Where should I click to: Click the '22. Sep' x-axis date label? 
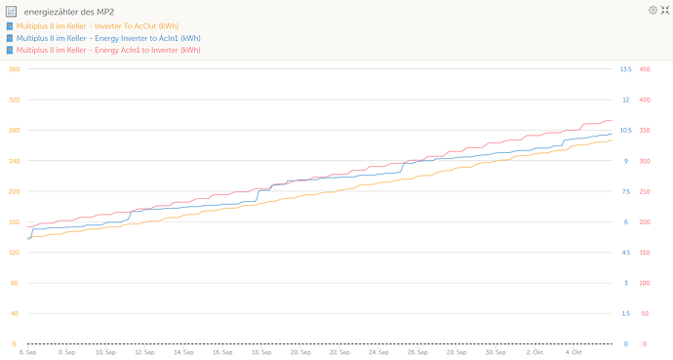click(x=339, y=352)
